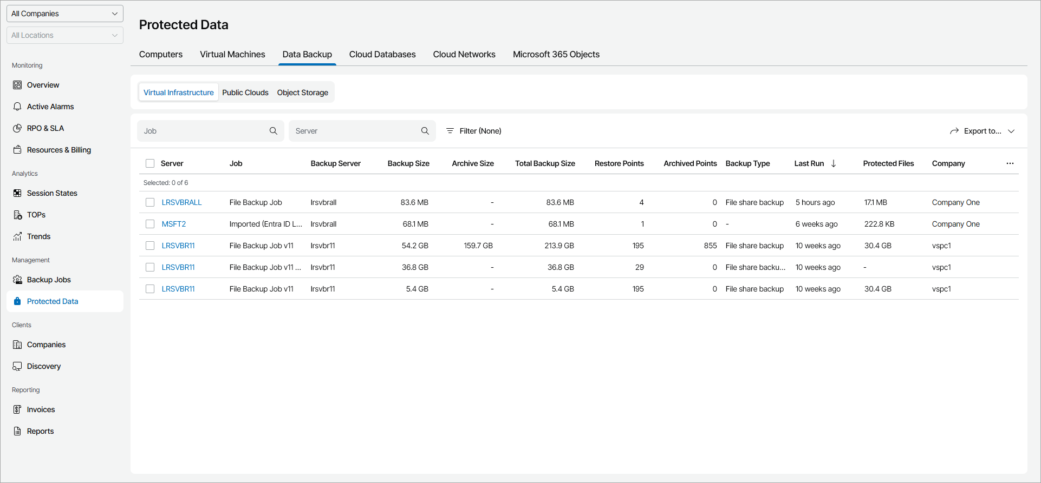This screenshot has width=1041, height=483.
Task: Check the MSFT2 row checkbox
Action: pyautogui.click(x=150, y=224)
